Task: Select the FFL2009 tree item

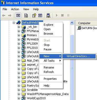Action: point(32,44)
